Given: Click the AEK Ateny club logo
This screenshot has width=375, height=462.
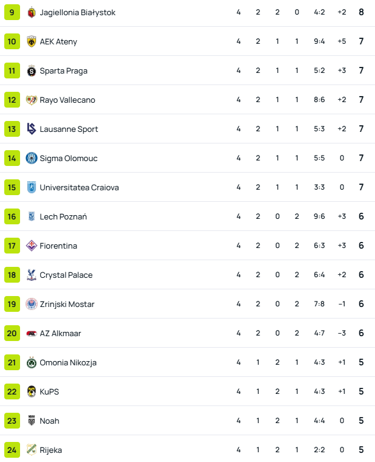Looking at the screenshot, I should [x=32, y=42].
